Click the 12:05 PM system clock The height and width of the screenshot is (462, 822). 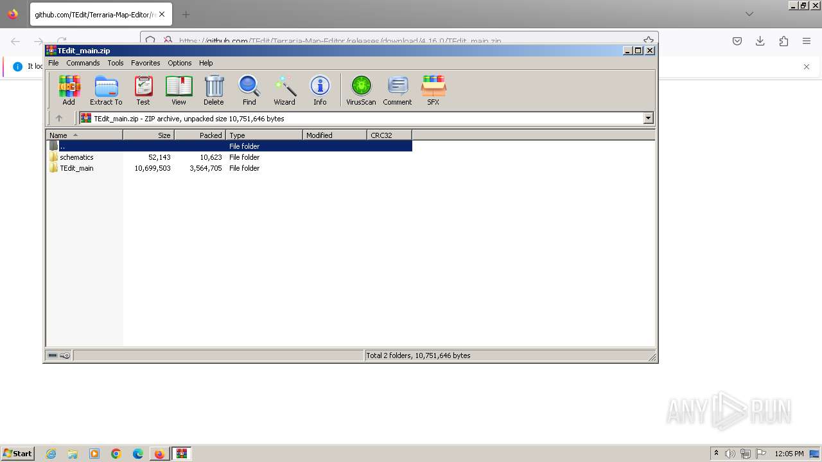click(789, 454)
